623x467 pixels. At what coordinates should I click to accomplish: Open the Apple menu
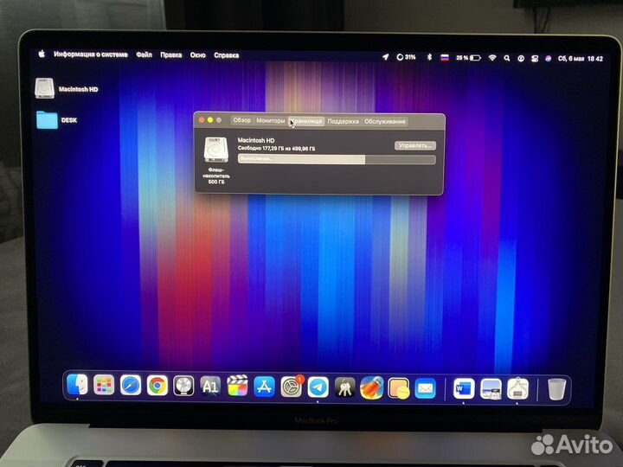pos(42,54)
